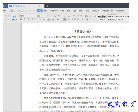Apply superscript to selected text

37,19
